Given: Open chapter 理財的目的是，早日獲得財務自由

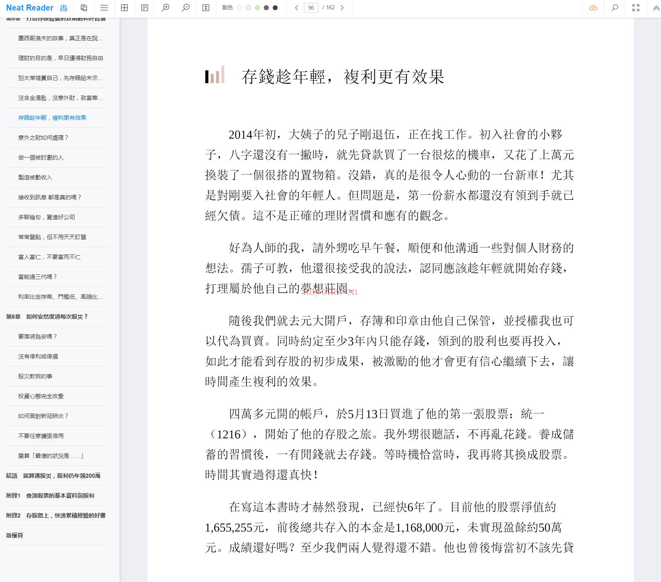Looking at the screenshot, I should (60, 58).
